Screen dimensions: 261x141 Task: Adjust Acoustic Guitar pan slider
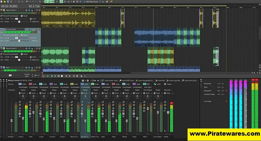pos(19,41)
